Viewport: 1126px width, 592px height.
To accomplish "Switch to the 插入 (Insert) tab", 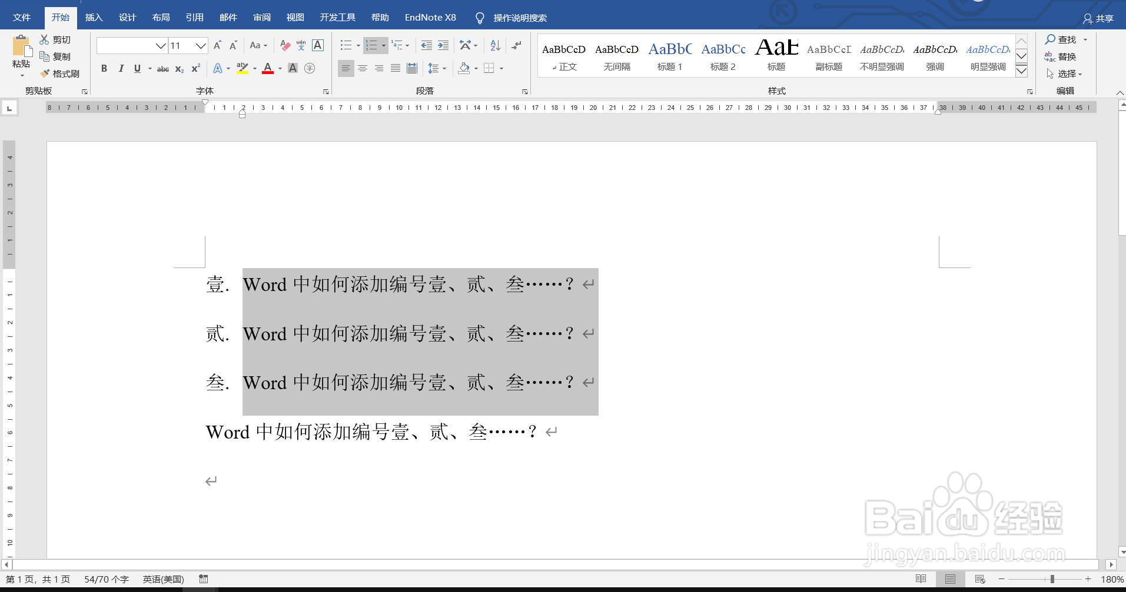I will pos(94,18).
